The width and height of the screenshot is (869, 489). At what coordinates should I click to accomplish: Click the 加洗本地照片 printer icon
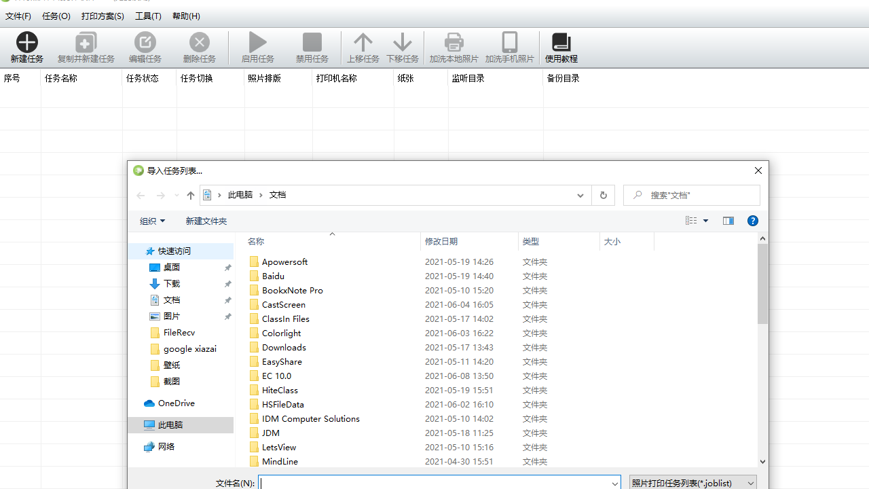[x=454, y=42]
